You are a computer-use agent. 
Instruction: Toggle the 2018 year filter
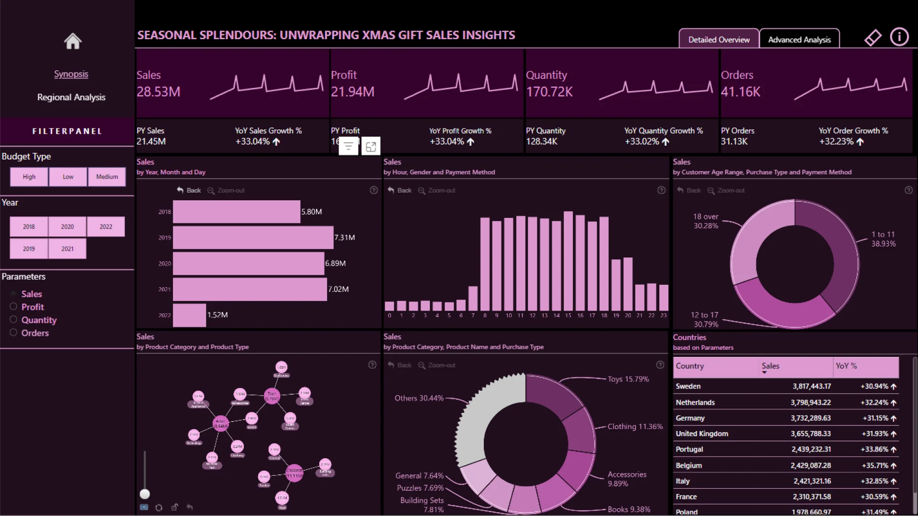(x=29, y=226)
